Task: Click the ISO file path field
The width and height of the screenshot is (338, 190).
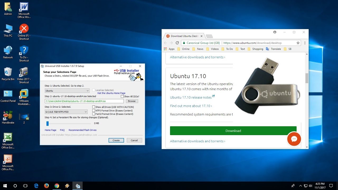Action: pos(84,101)
